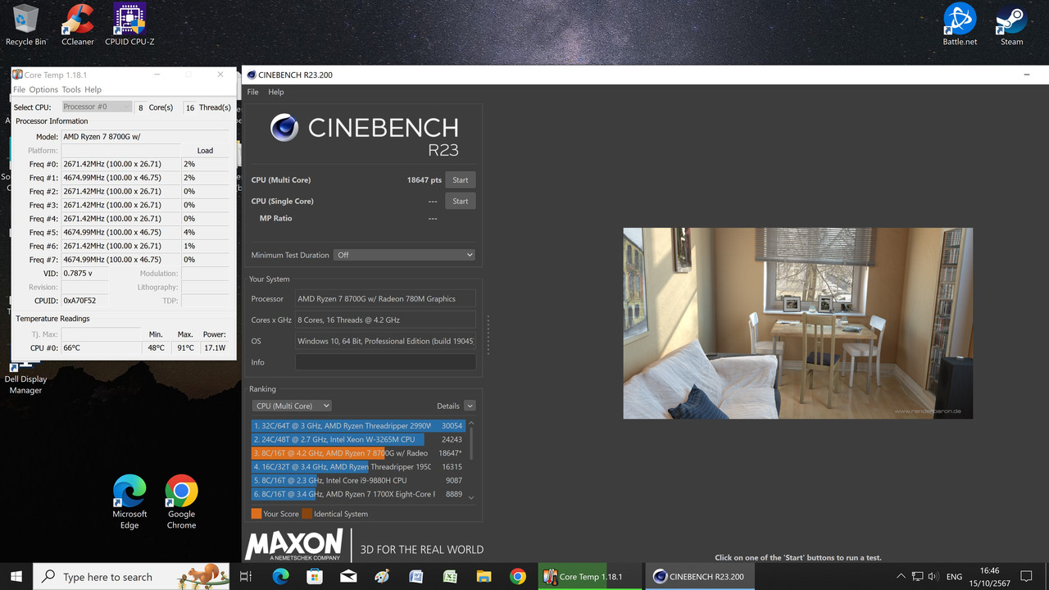Image resolution: width=1049 pixels, height=590 pixels.
Task: Click the Core Temp title bar icon
Action: [17, 75]
